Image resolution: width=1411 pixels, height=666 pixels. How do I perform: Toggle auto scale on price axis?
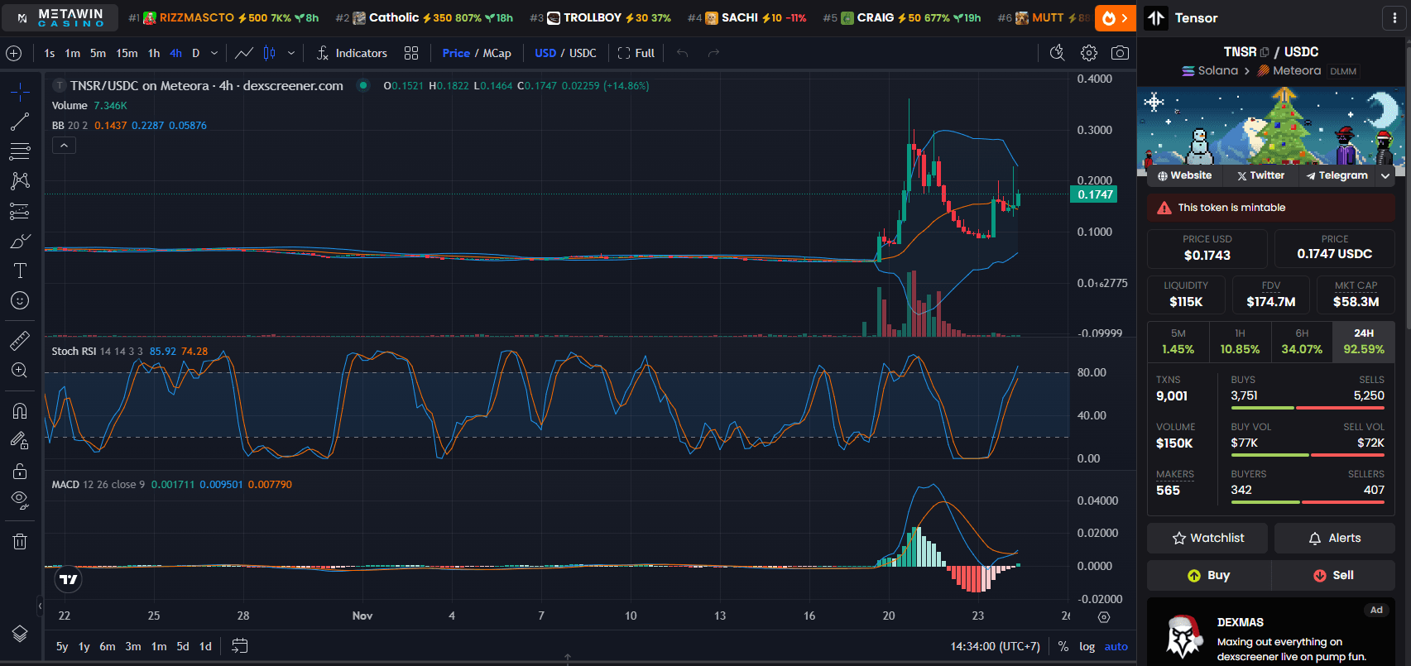pyautogui.click(x=1116, y=646)
